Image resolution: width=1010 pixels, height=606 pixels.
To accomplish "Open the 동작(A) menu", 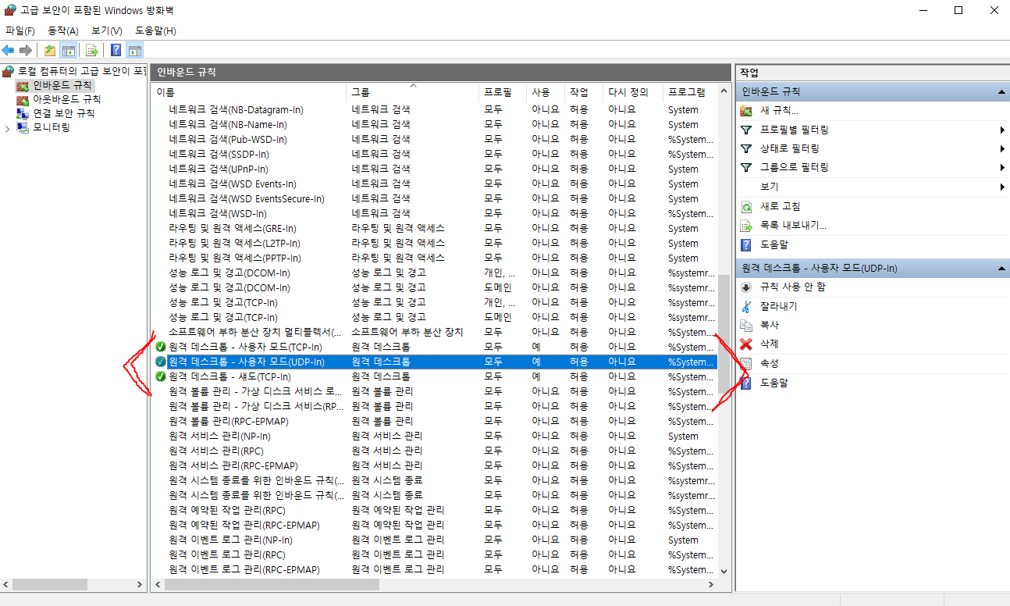I will coord(63,30).
